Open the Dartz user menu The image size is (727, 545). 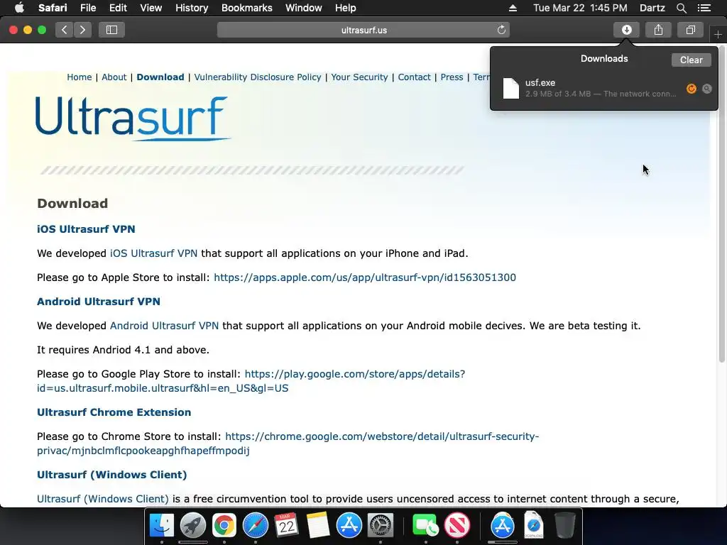tap(652, 8)
